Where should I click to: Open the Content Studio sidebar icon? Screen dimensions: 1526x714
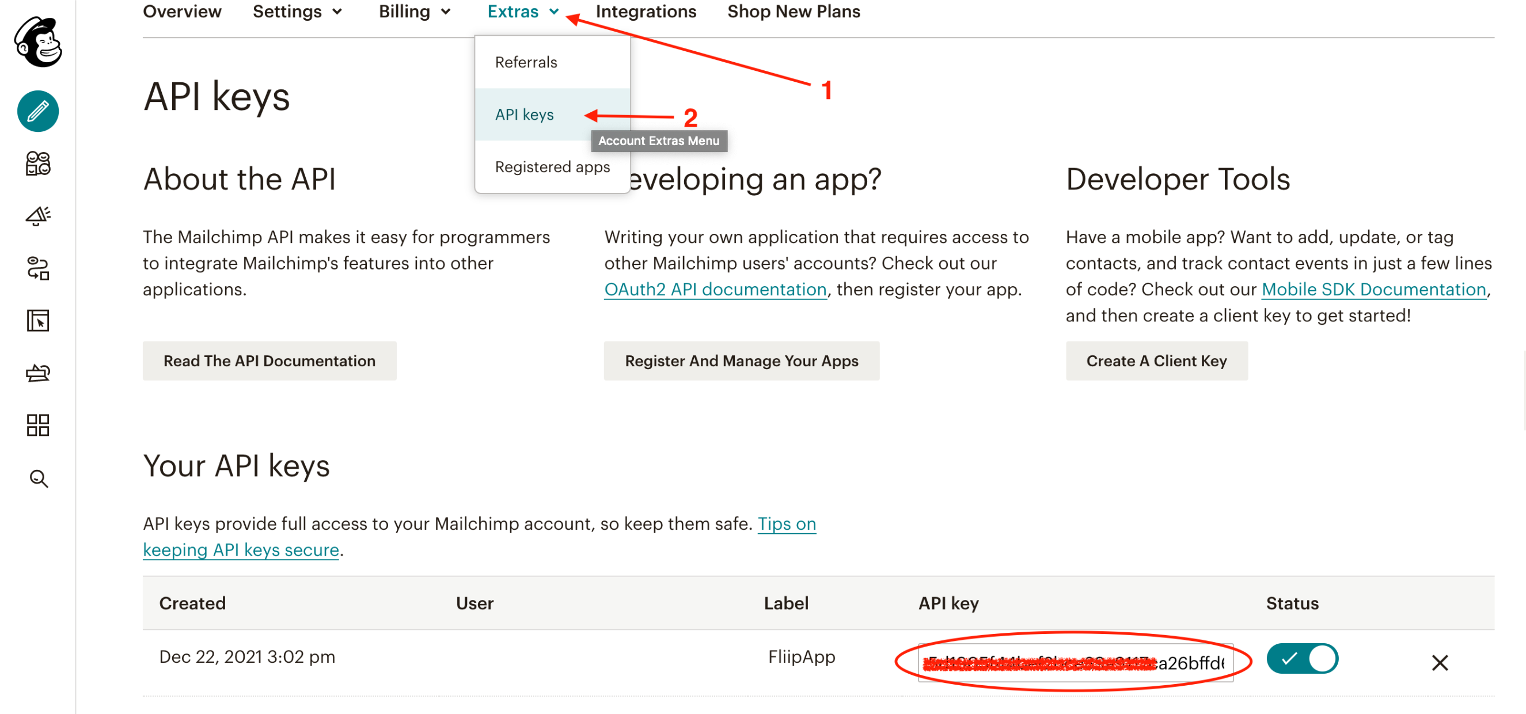[38, 373]
